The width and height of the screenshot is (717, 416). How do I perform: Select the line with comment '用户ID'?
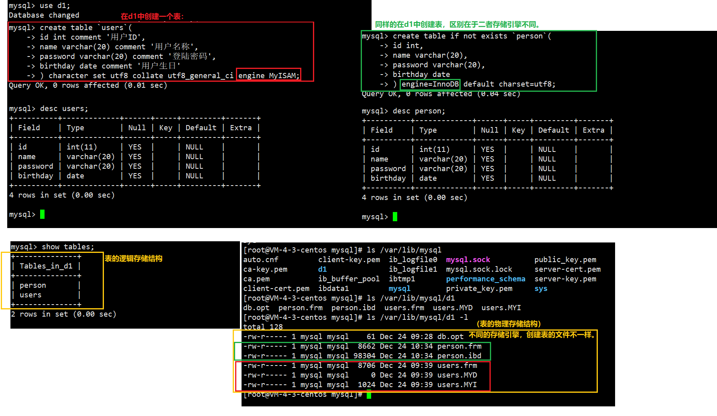(x=85, y=37)
